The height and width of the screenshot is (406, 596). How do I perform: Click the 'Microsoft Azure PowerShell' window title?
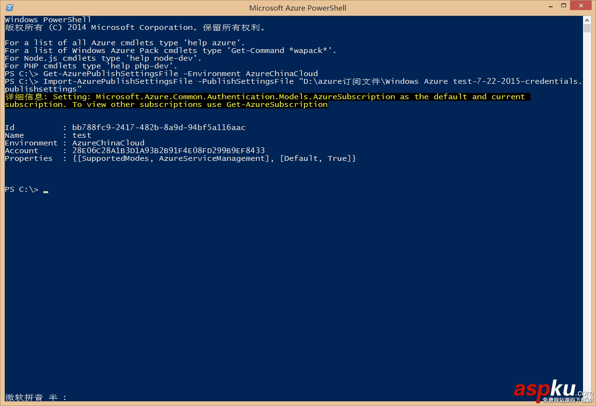coord(298,8)
